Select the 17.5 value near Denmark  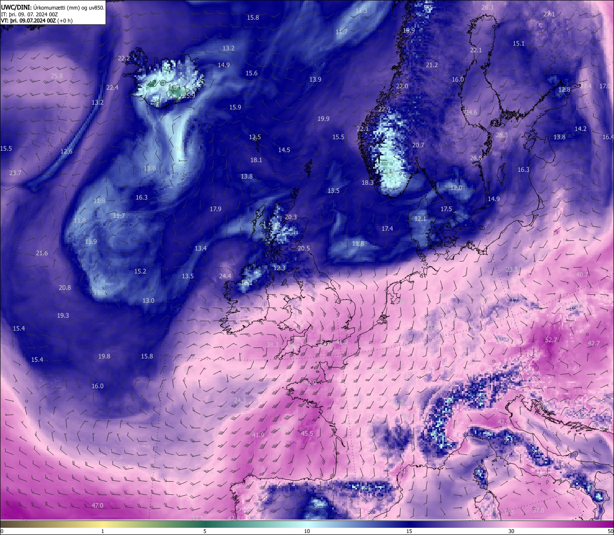446,209
